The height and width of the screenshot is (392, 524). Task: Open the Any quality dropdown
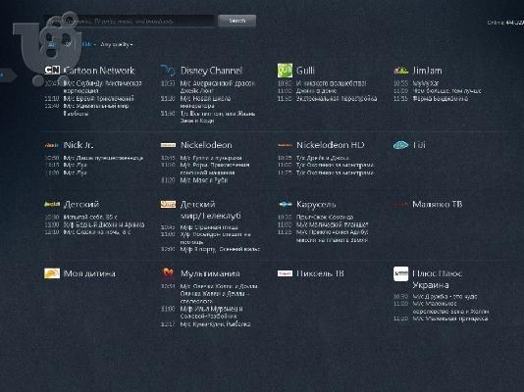(x=117, y=44)
